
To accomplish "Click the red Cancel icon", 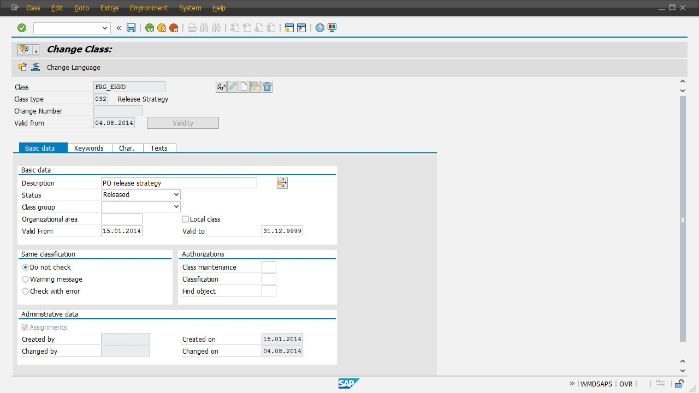I will 174,28.
